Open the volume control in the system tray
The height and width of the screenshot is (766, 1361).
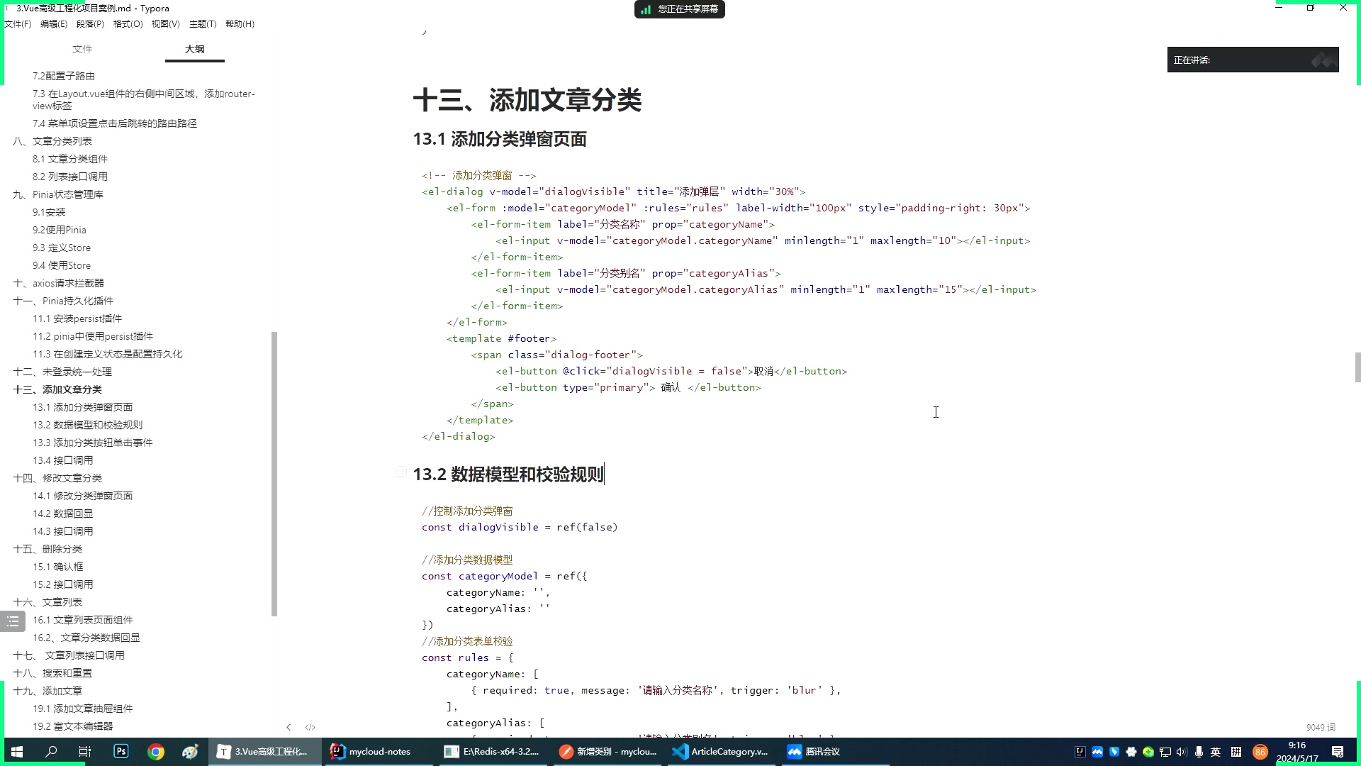pos(1181,751)
